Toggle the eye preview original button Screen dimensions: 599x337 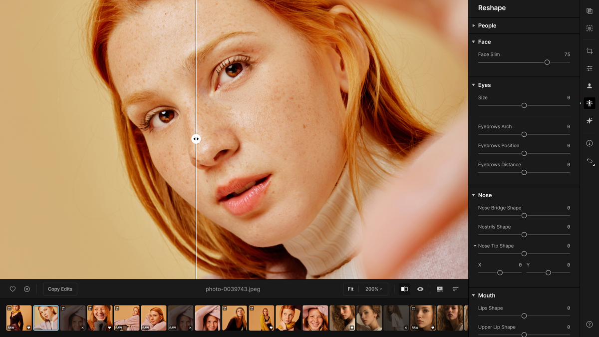(420, 289)
